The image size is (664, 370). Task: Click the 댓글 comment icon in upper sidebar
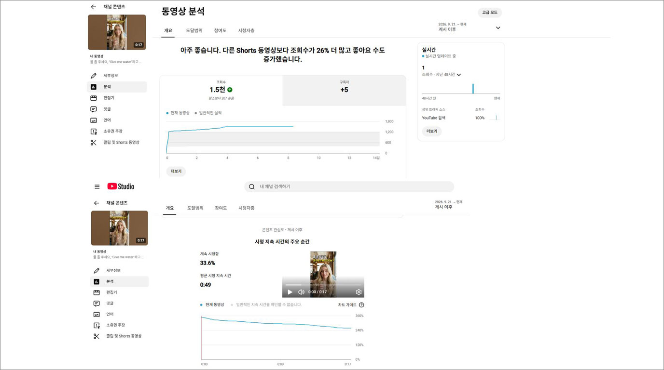pos(94,109)
